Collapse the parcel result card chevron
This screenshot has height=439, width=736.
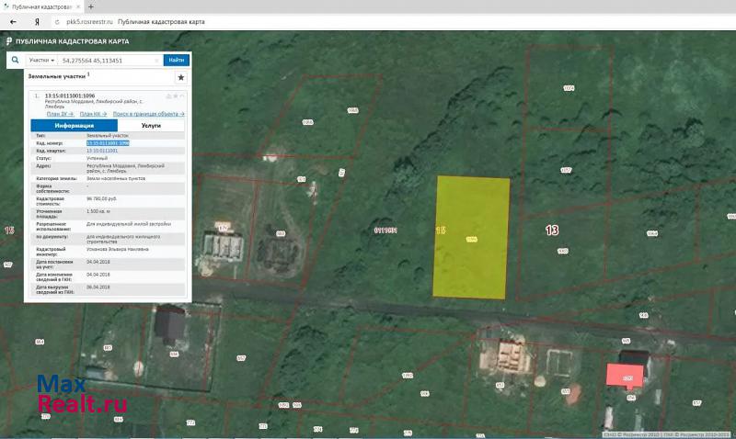click(182, 96)
